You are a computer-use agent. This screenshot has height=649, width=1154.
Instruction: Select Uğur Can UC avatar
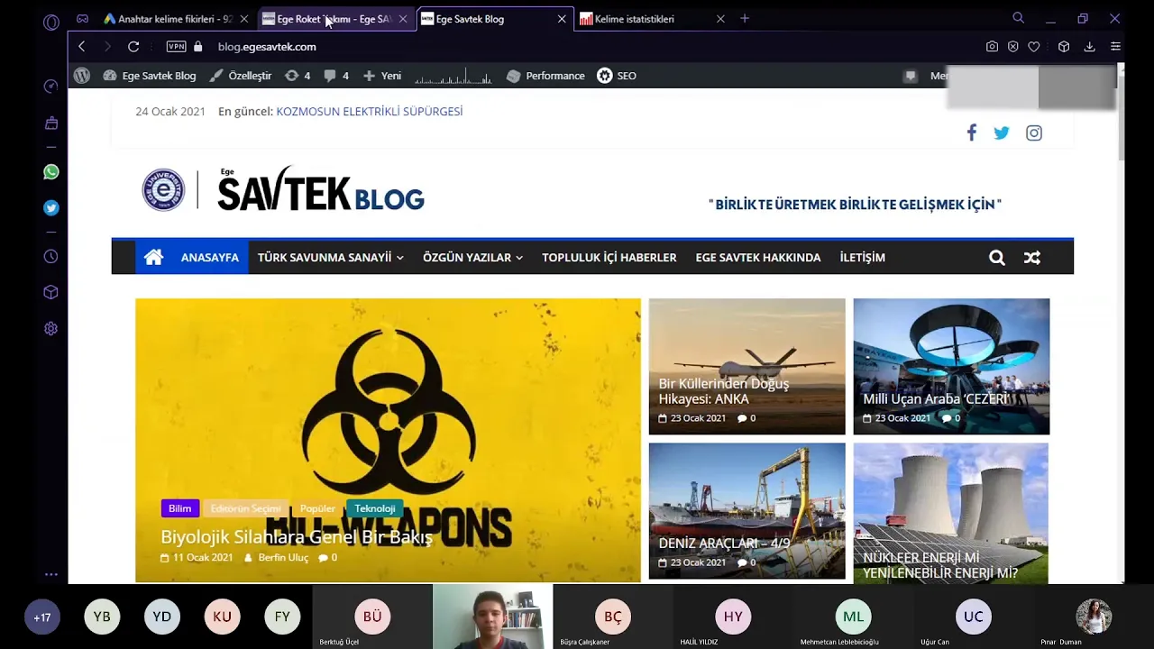[974, 617]
